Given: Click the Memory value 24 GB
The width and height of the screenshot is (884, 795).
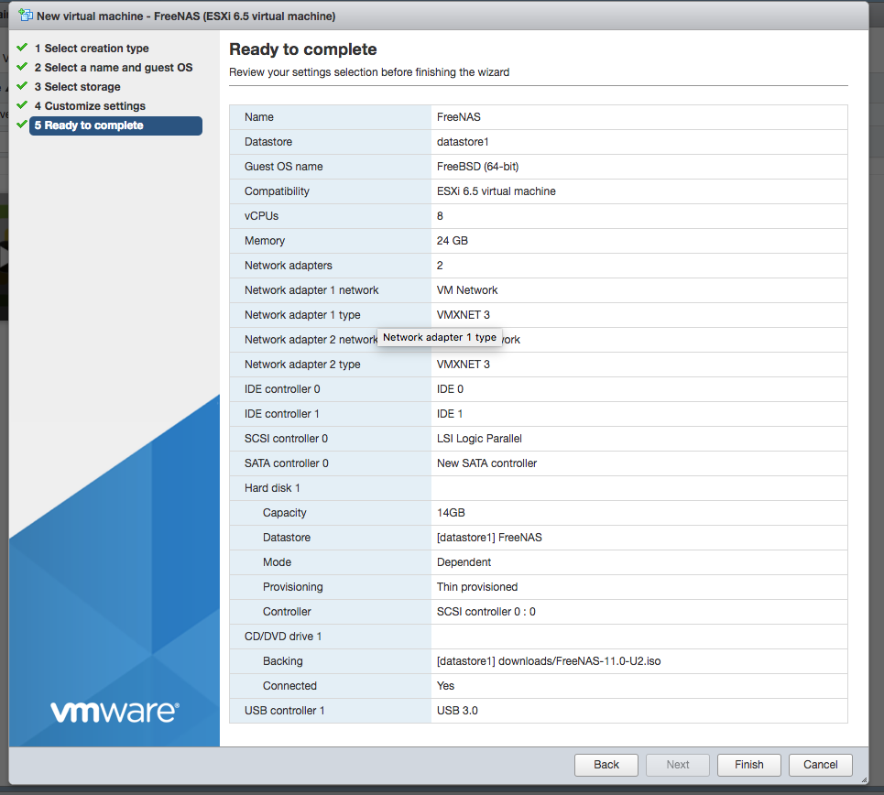Looking at the screenshot, I should coord(453,241).
